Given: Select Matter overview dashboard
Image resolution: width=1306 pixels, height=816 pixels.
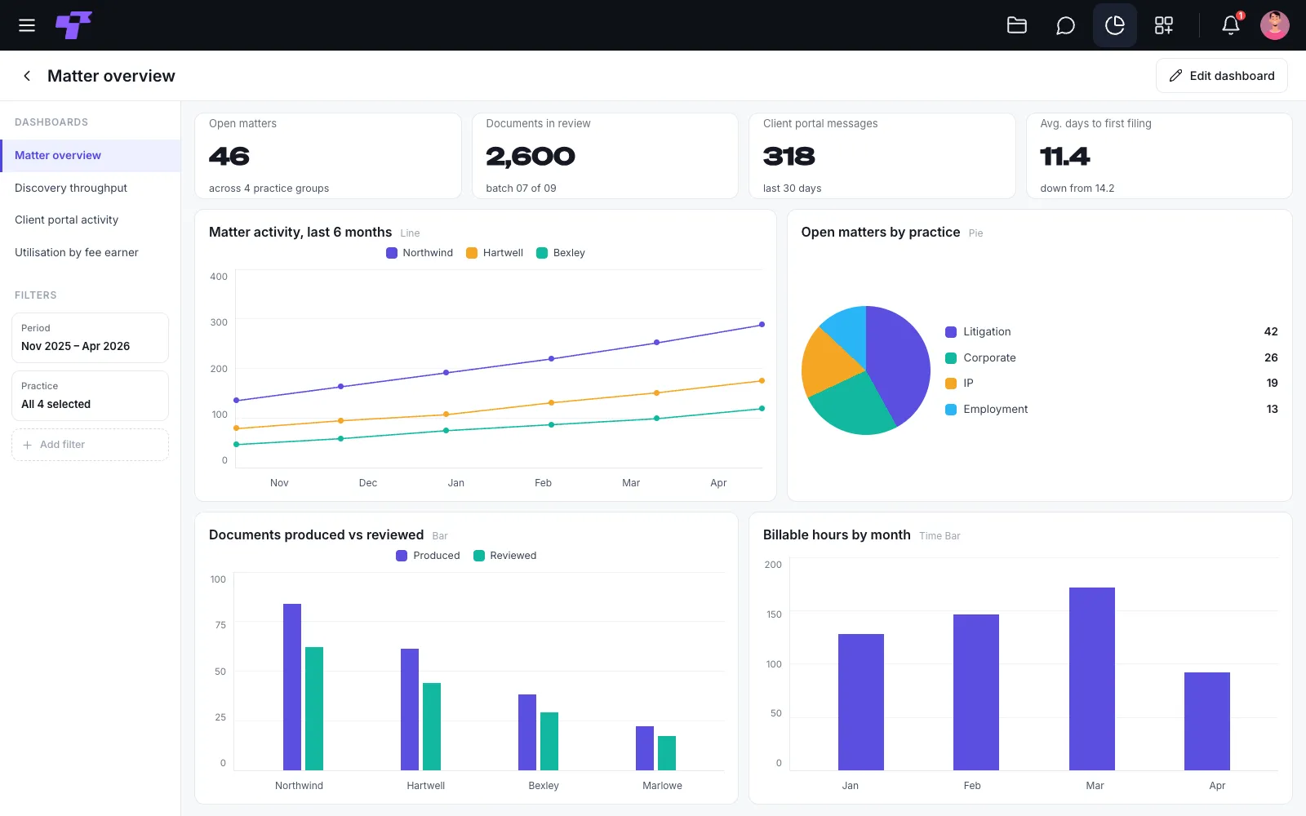Looking at the screenshot, I should tap(91, 155).
